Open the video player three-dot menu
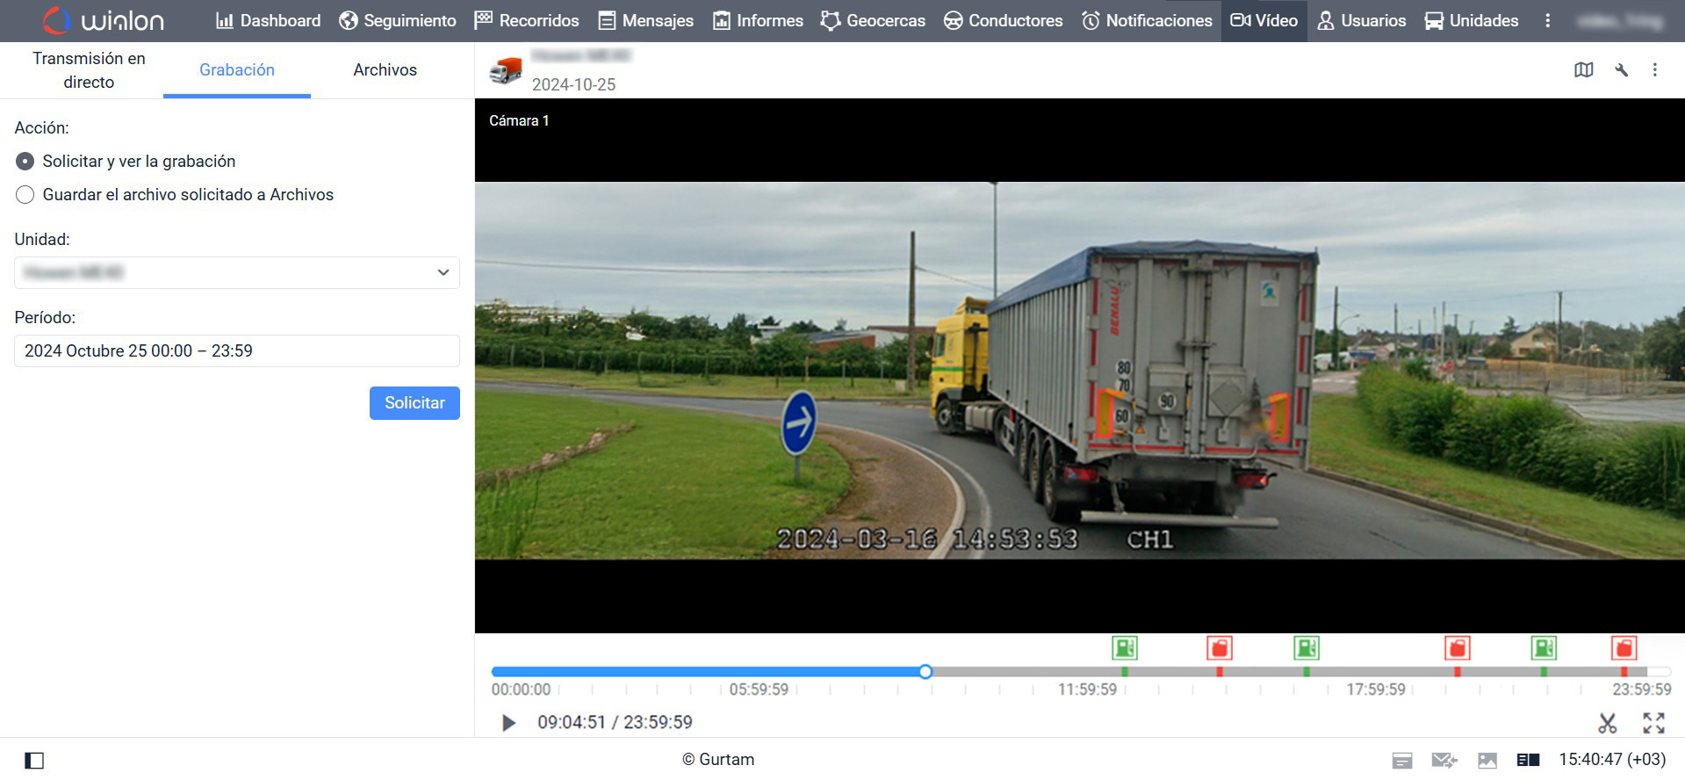This screenshot has width=1685, height=780. pyautogui.click(x=1654, y=70)
